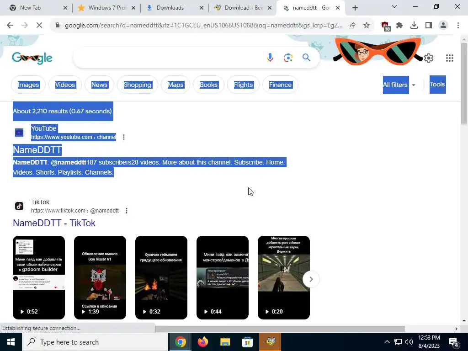Viewport: 468px width, 351px height.
Task: Open File Explorer from the taskbar
Action: pyautogui.click(x=225, y=342)
